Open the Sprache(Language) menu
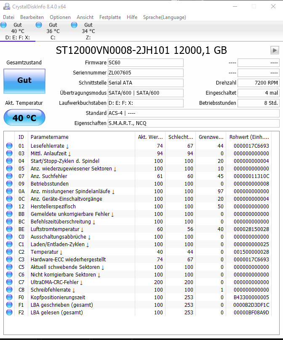The image size is (283, 340). [x=165, y=17]
